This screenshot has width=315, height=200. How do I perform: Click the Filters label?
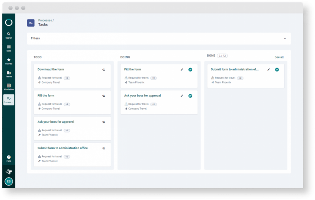tap(35, 38)
